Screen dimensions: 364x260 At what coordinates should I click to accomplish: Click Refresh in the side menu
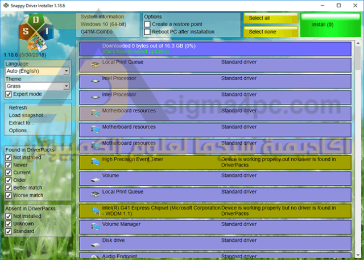[x=18, y=108]
